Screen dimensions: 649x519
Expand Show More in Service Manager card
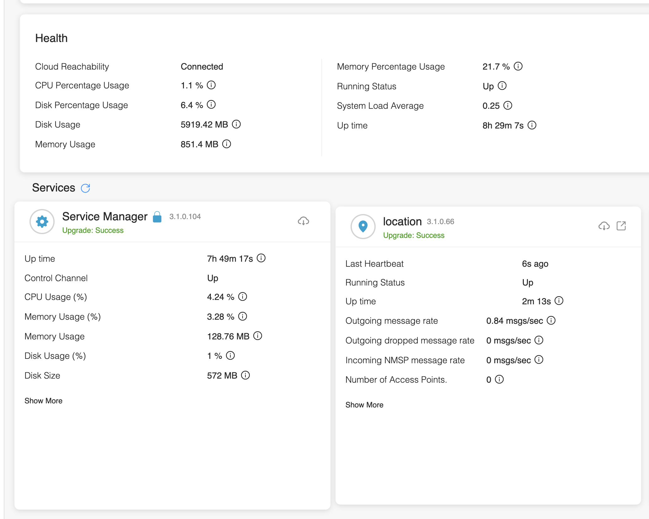point(43,401)
